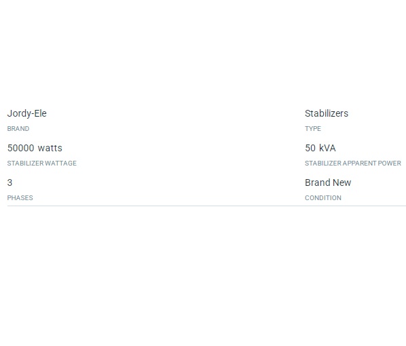
Task: Click the kVA unit text
Action: tap(327, 148)
